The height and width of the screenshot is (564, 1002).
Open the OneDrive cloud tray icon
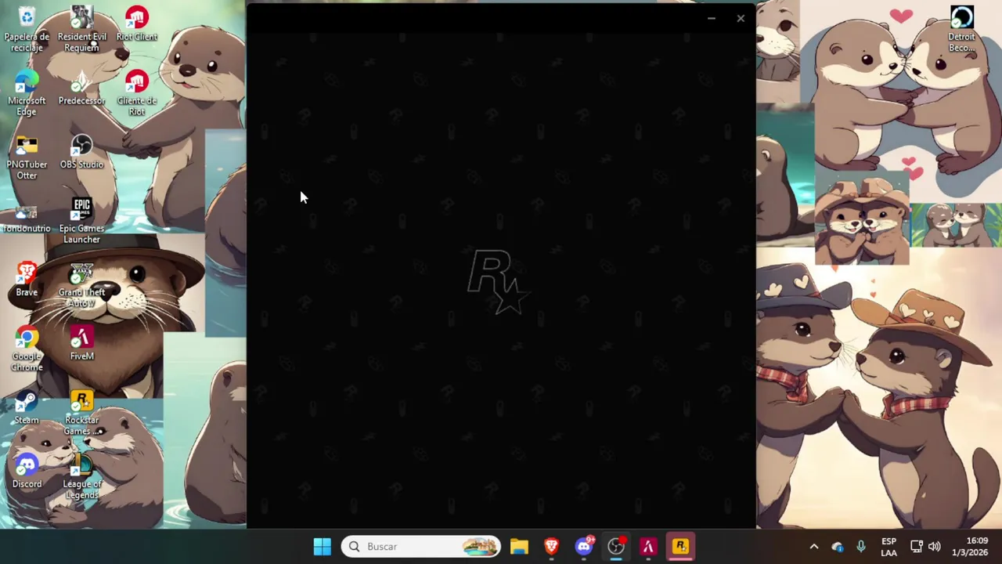(x=838, y=547)
